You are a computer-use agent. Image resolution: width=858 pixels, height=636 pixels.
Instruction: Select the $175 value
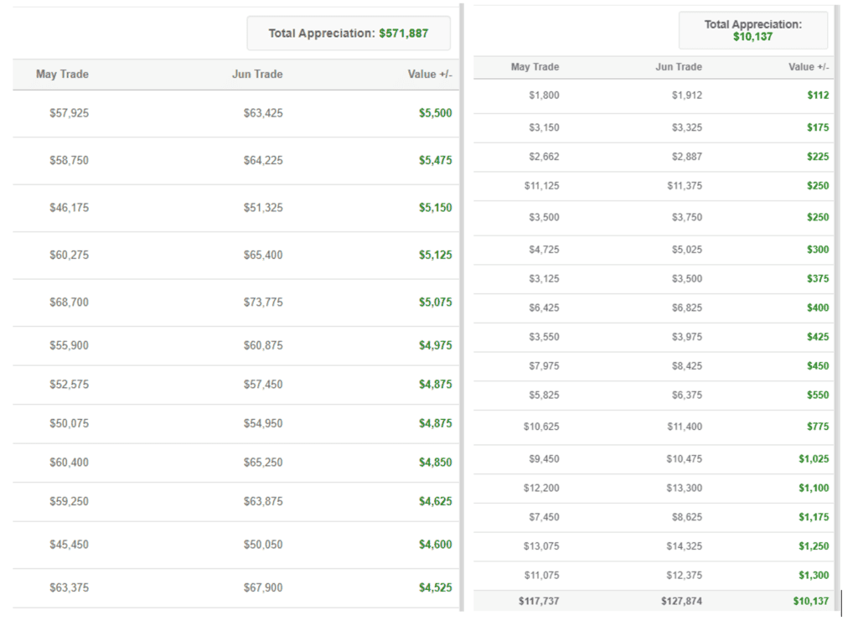[818, 127]
